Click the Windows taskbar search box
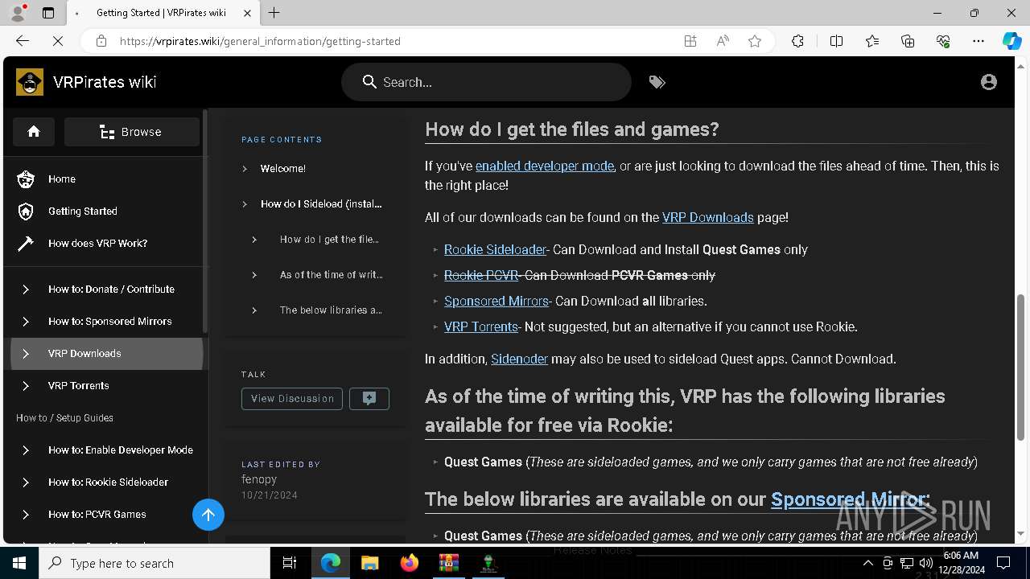 (x=154, y=563)
